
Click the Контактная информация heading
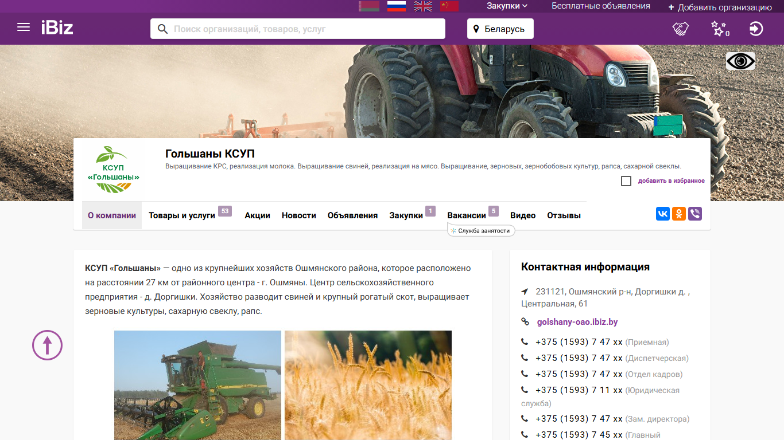[585, 267]
